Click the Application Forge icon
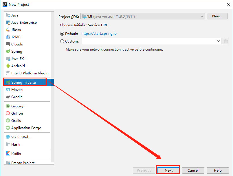This screenshot has width=233, height=176. pyautogui.click(x=8, y=128)
